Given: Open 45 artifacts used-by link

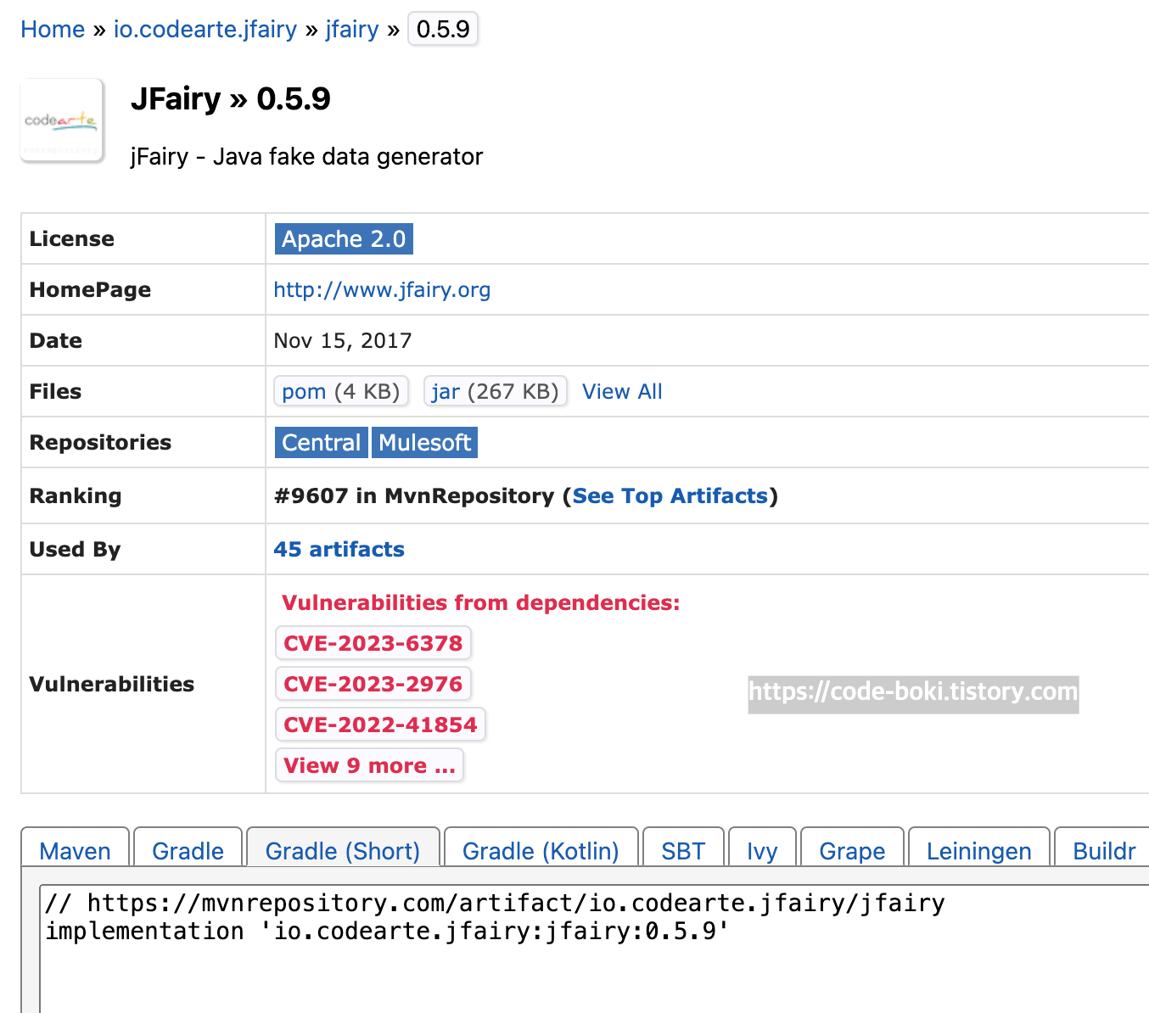Looking at the screenshot, I should click(339, 549).
